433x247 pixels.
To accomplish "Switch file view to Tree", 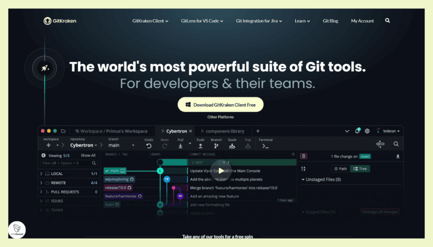I will pos(360,169).
